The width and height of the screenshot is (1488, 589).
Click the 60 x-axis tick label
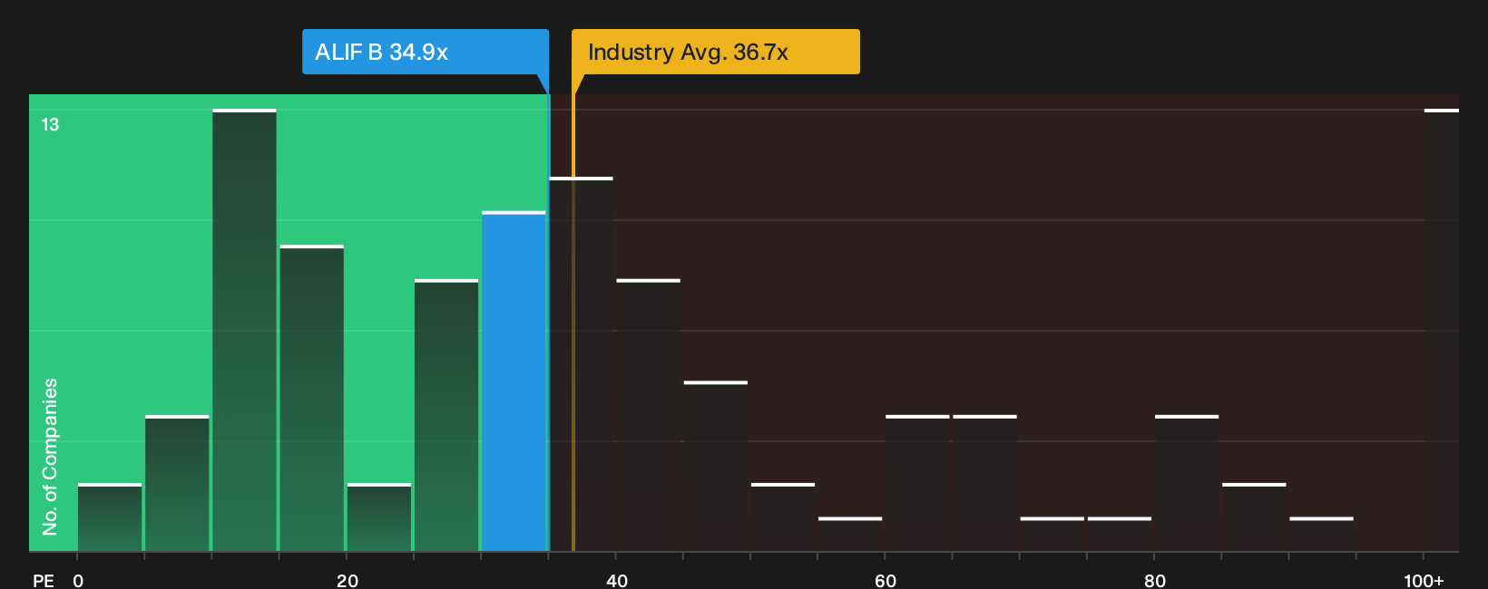[886, 581]
